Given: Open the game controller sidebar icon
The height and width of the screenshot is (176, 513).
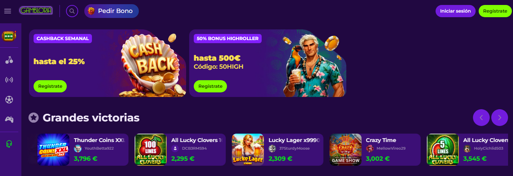Looking at the screenshot, I should point(9,119).
